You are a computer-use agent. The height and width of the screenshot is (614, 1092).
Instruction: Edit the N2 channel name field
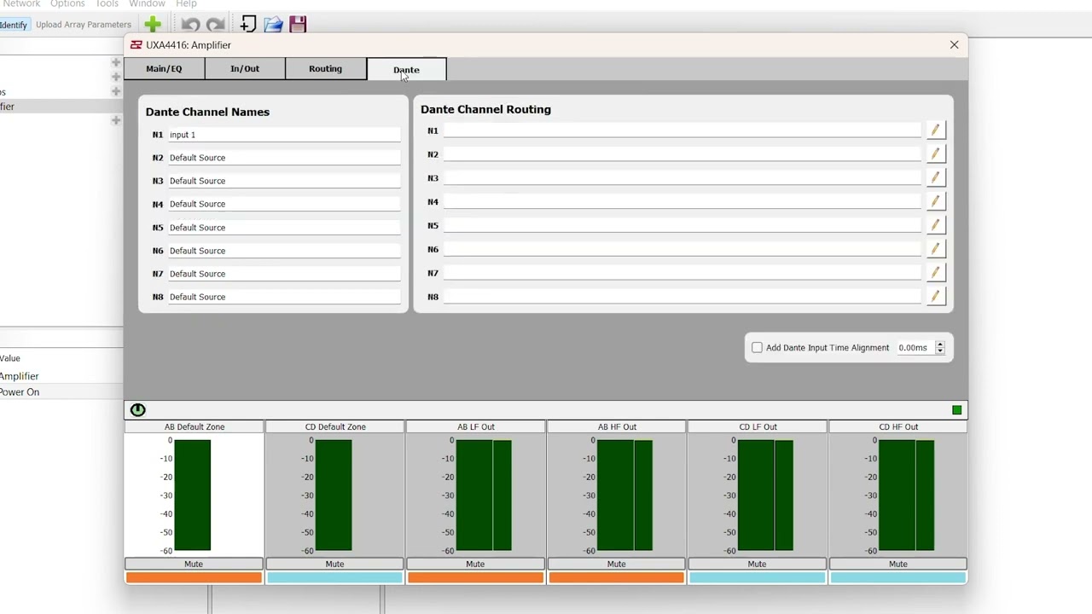[x=284, y=158]
